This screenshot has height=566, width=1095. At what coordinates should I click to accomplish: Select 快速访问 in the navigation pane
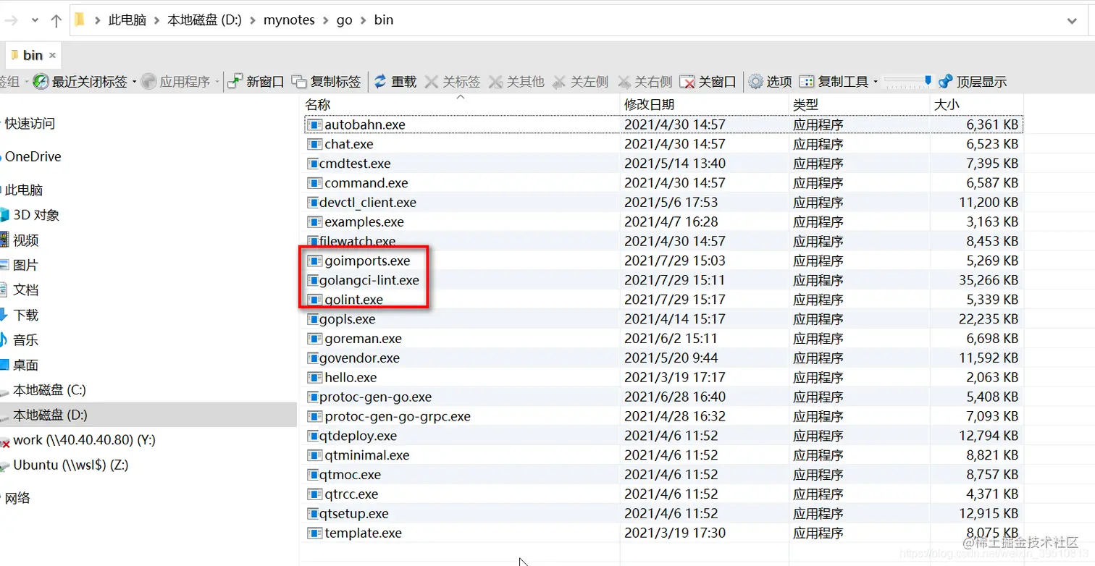[x=30, y=123]
